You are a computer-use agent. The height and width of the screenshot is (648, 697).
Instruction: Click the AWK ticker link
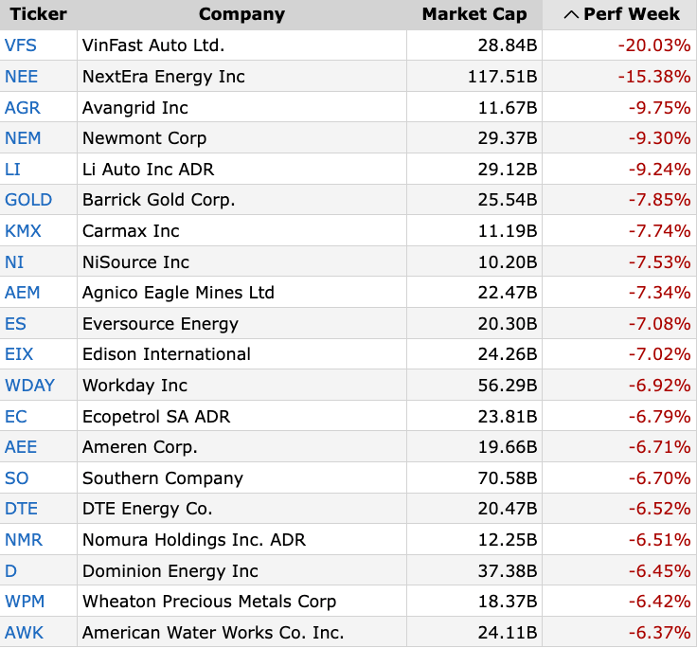pyautogui.click(x=24, y=633)
